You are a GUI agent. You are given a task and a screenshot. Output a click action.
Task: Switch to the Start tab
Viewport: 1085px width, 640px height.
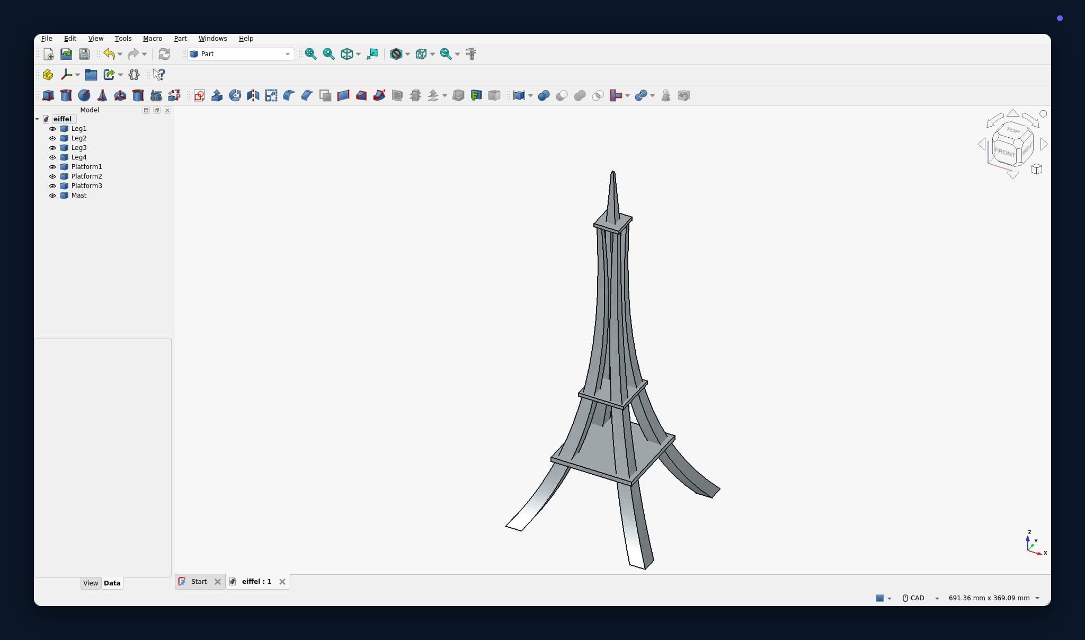199,582
